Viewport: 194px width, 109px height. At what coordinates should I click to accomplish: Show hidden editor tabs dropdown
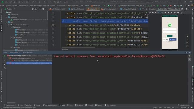tap(143, 9)
